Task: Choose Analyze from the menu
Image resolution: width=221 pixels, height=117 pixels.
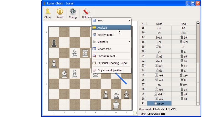Action: tap(111, 28)
